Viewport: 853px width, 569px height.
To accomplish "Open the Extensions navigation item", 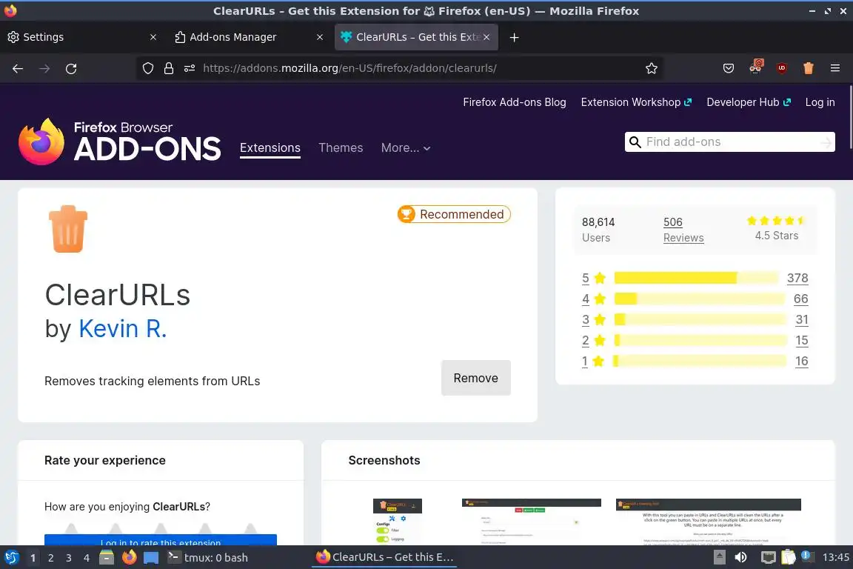I will [270, 147].
